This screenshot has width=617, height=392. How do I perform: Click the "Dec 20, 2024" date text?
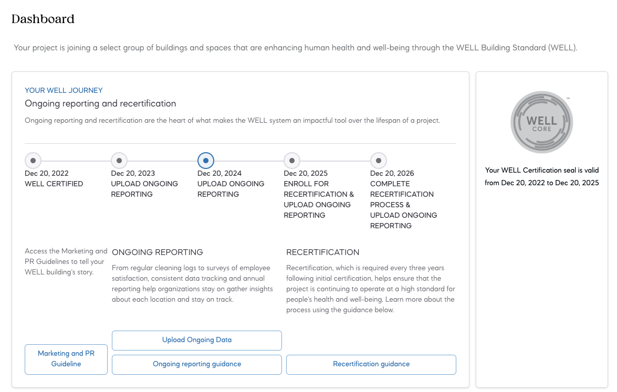coord(219,173)
